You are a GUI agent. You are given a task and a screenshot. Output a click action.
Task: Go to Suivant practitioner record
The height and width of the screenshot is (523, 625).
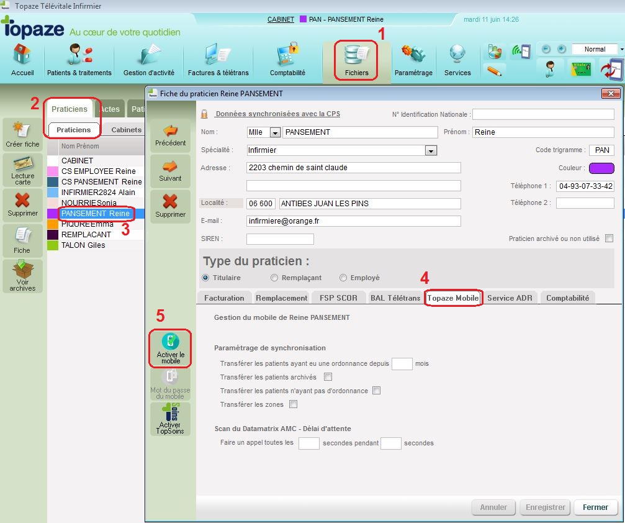pyautogui.click(x=170, y=171)
